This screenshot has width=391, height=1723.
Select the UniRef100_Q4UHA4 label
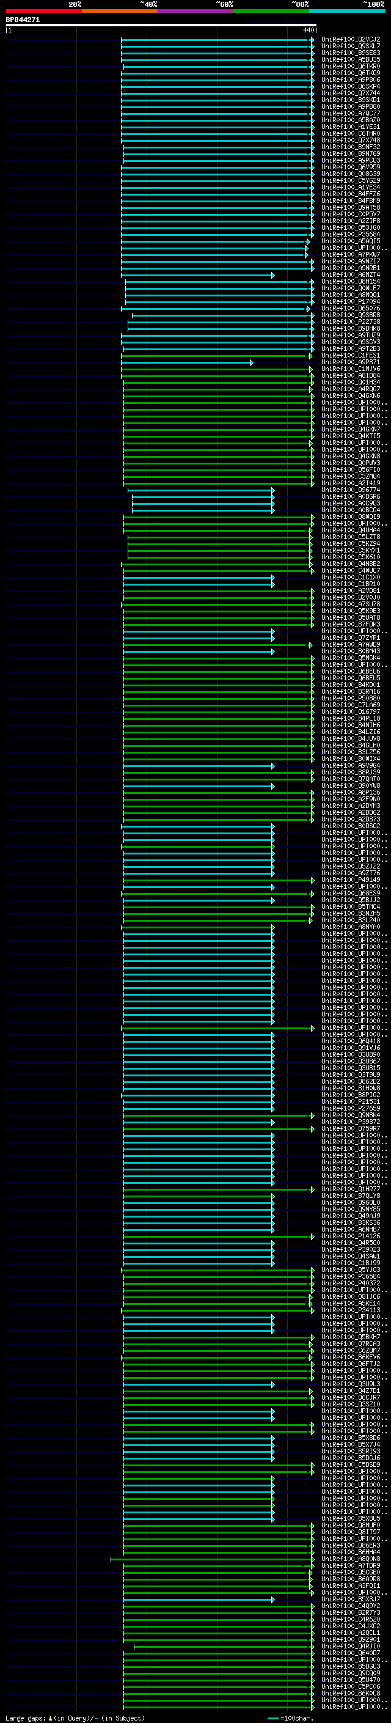(x=351, y=531)
